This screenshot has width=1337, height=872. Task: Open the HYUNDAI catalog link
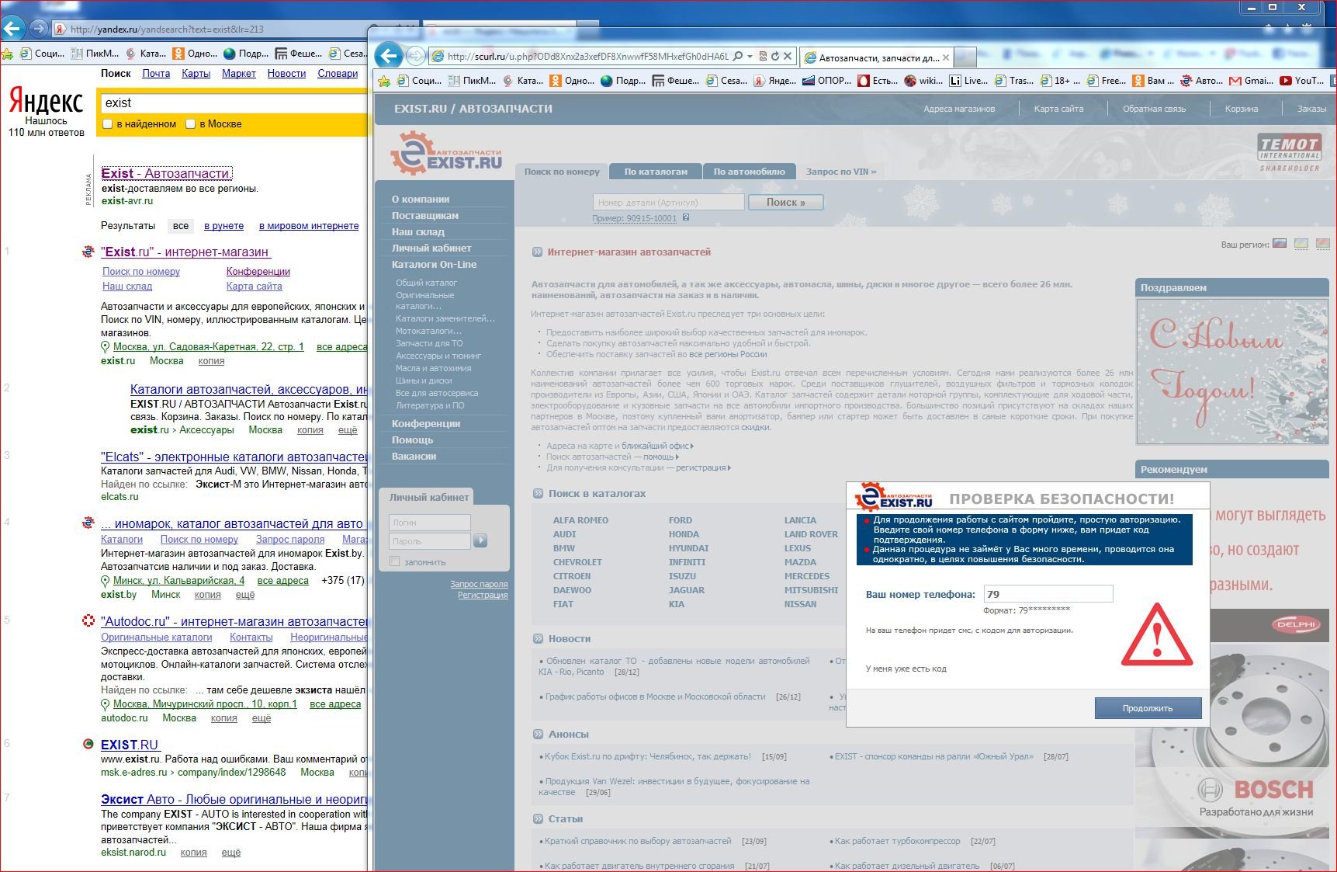(x=688, y=548)
